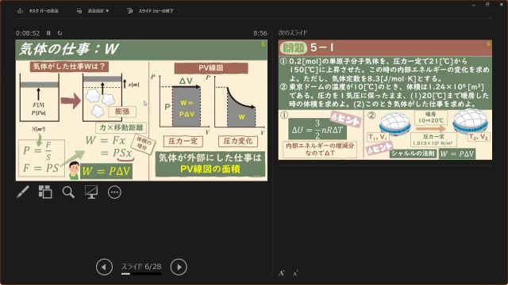Click the show taskbar button
The height and width of the screenshot is (285, 508).
[x=38, y=10]
